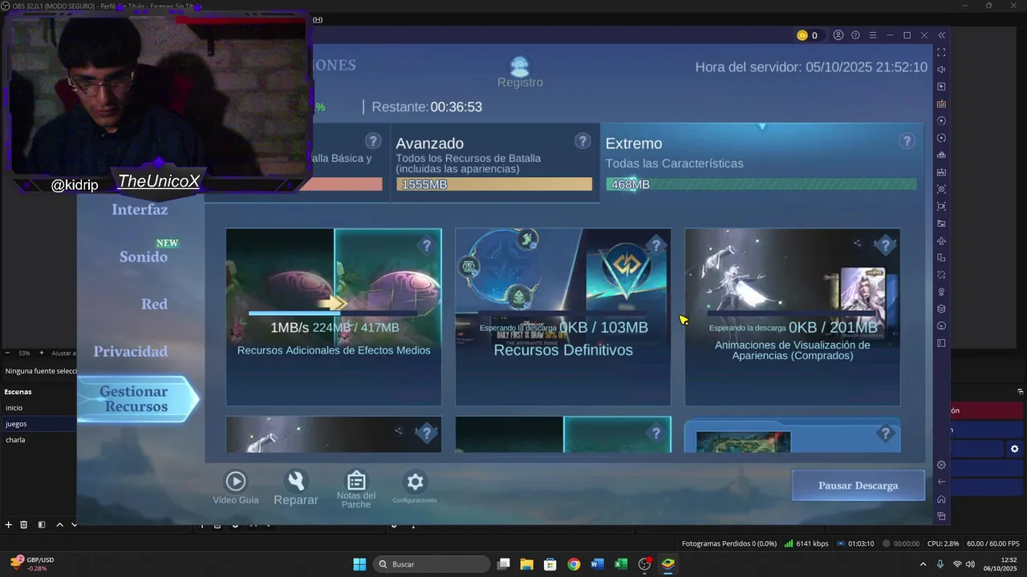Select the juegos scene in OBS
1027x577 pixels.
39,424
